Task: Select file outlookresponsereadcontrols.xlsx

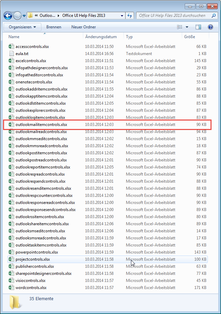Action: click(45, 203)
